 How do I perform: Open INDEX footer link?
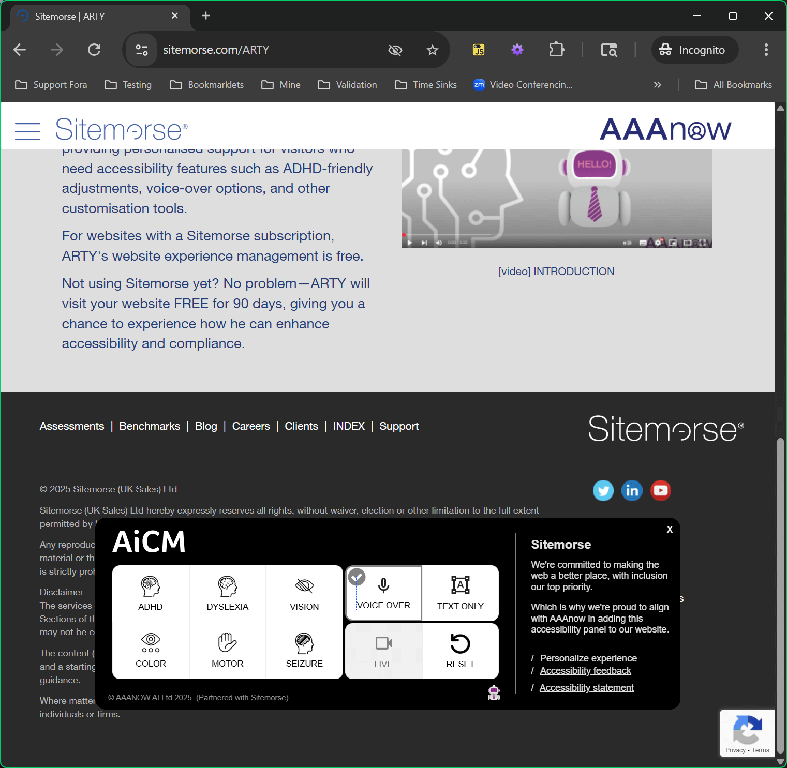[x=349, y=426]
